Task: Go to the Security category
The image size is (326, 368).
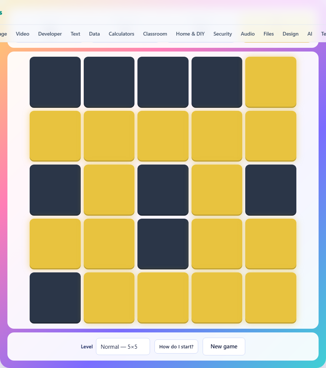Action: coord(223,34)
